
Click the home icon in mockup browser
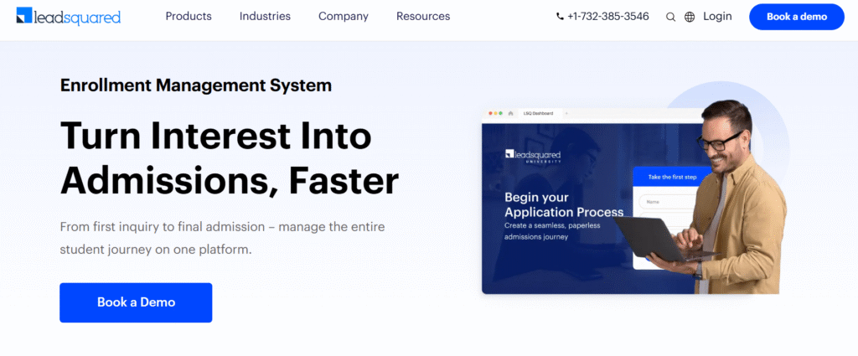[x=511, y=112]
